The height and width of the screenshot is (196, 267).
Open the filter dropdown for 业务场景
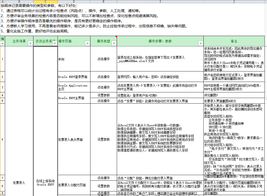(30, 43)
